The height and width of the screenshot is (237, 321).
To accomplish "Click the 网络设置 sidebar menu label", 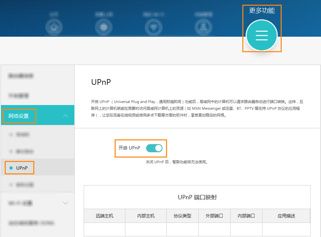I will [19, 116].
